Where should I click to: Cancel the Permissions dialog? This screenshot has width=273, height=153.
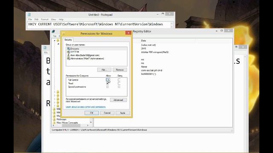[x=107, y=113]
